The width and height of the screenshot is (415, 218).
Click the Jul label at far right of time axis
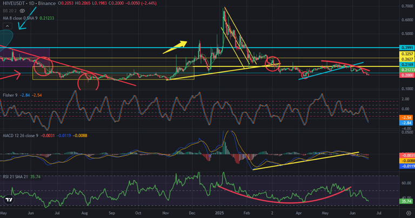pyautogui.click(x=379, y=213)
